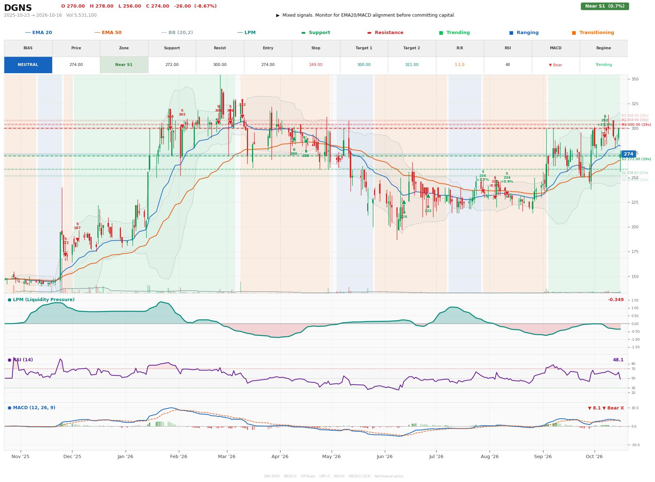Click the 249.00 stop value
Screen dimensions: 655x482
pyautogui.click(x=316, y=65)
